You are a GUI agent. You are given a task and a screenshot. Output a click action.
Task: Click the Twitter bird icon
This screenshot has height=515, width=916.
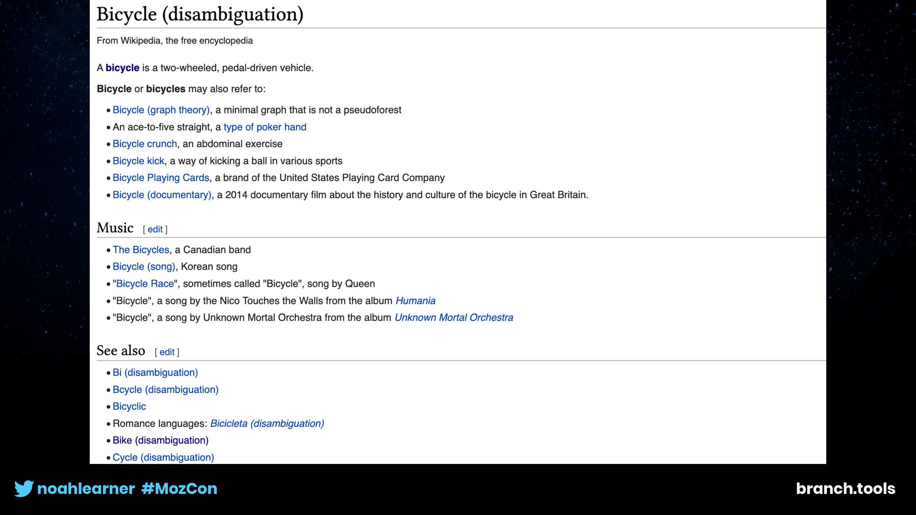coord(24,488)
